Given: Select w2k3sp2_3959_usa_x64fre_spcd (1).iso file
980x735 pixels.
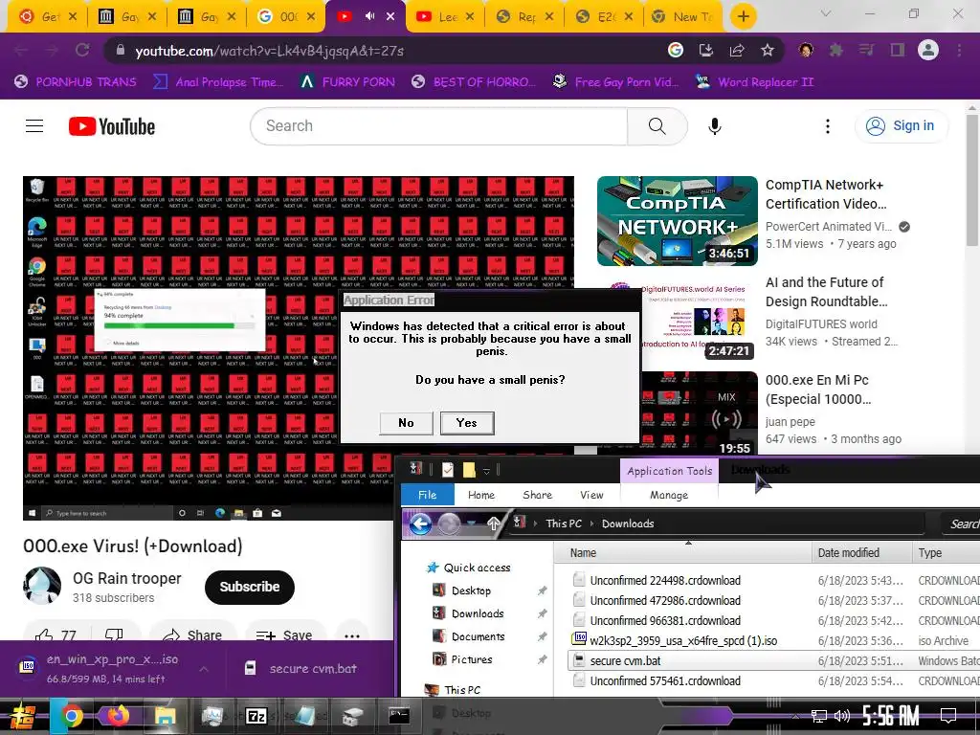Looking at the screenshot, I should (683, 640).
